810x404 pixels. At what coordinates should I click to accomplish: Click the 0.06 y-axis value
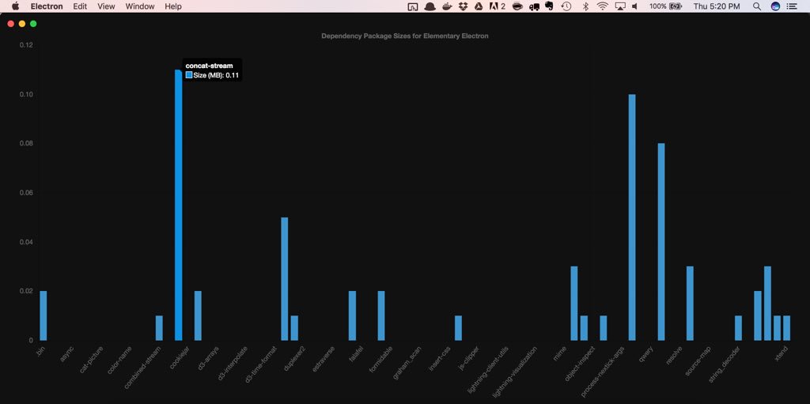coord(26,193)
